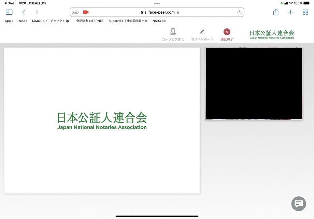Return to Gmail via the status bar back link
Viewport: 314px width, 219px height.
(x=10, y=3)
